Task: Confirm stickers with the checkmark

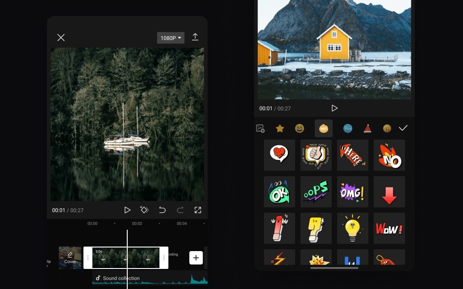Action: pyautogui.click(x=403, y=128)
